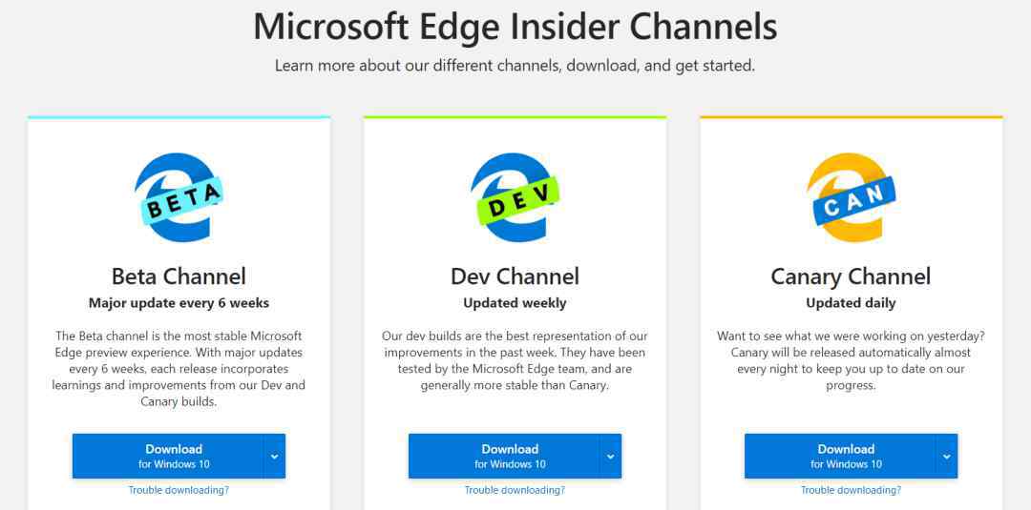Click the Canary channel description paragraph

pos(851,360)
